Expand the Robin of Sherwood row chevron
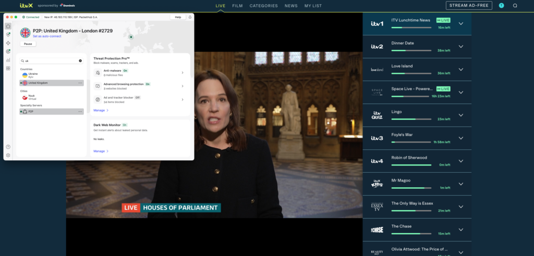 coord(461,161)
